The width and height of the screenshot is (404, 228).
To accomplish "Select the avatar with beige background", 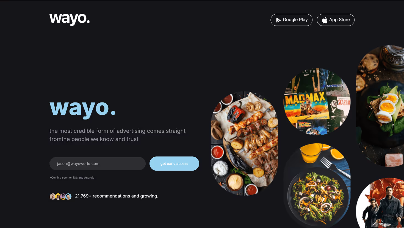I will coord(52,196).
